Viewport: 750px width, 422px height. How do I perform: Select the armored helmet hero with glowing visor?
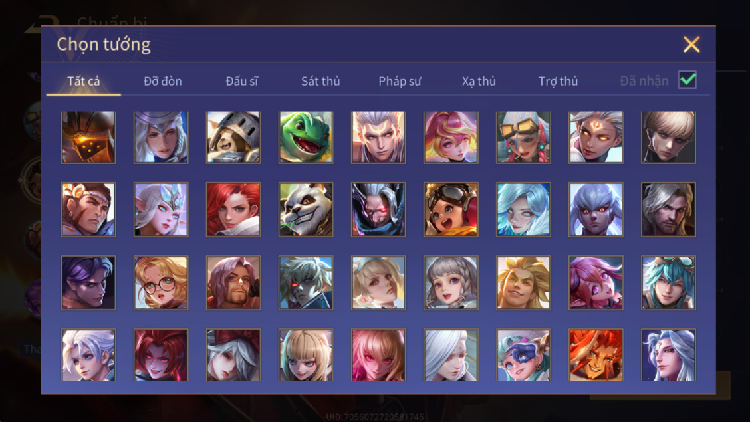(x=88, y=137)
